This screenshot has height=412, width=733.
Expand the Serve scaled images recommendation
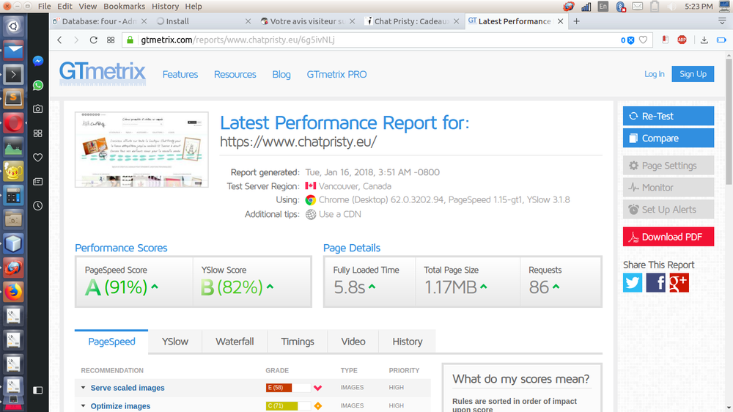pos(127,388)
